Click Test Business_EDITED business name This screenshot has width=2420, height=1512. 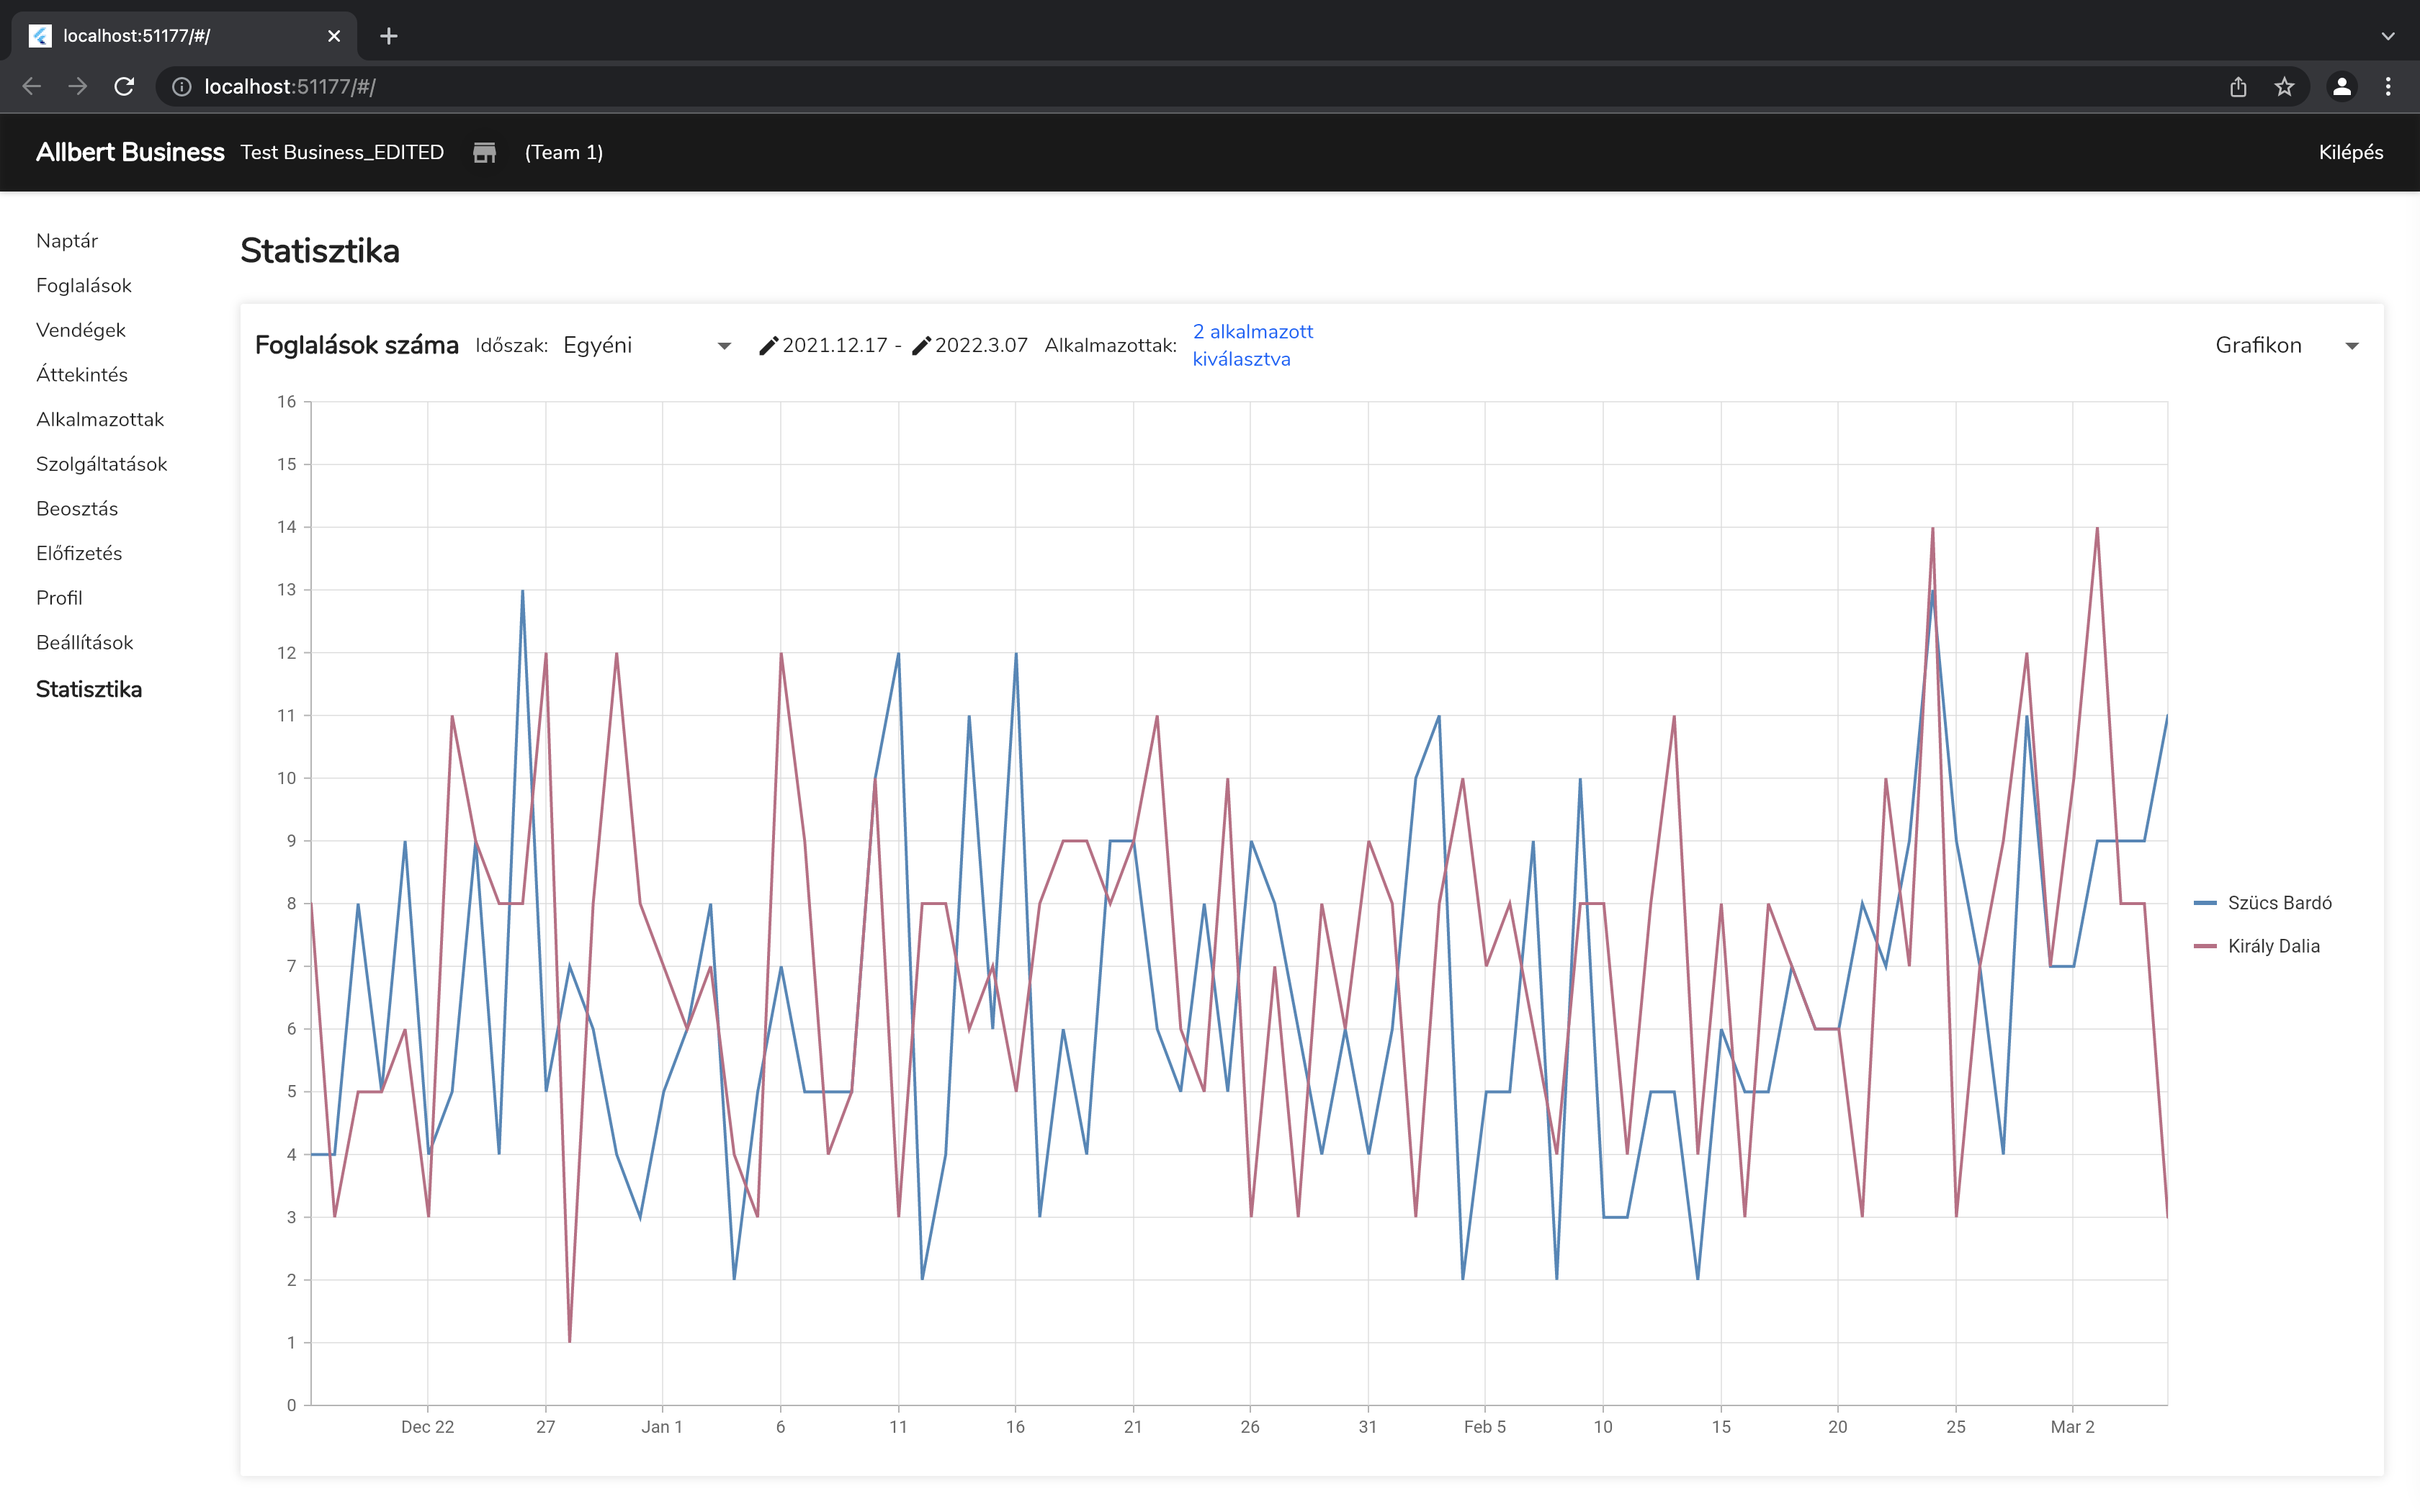pyautogui.click(x=342, y=152)
